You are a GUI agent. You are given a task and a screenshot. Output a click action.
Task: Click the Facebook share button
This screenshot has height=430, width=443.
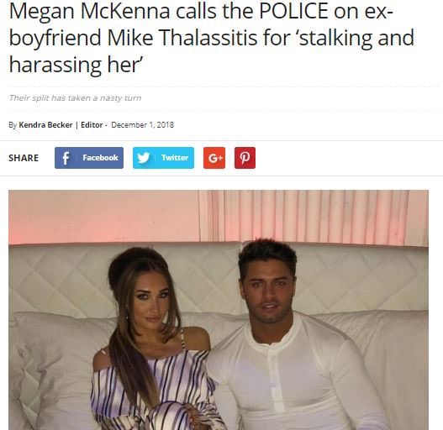click(89, 158)
